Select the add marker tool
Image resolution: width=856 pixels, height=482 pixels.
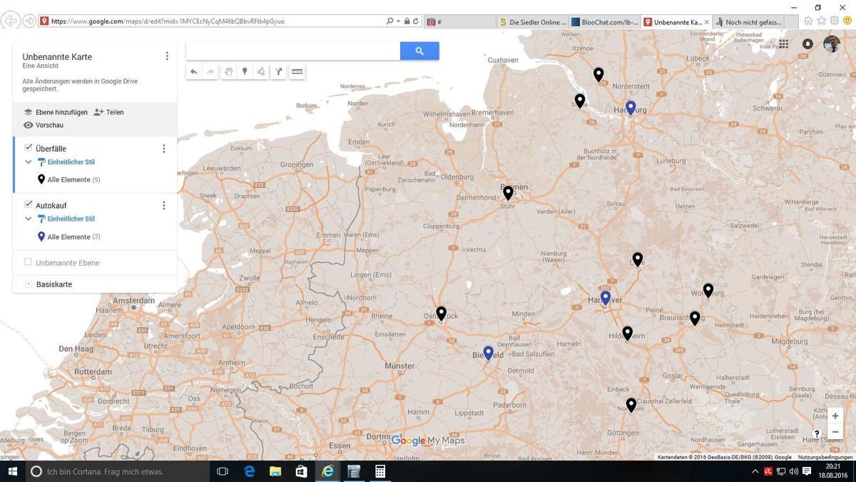[x=245, y=71]
